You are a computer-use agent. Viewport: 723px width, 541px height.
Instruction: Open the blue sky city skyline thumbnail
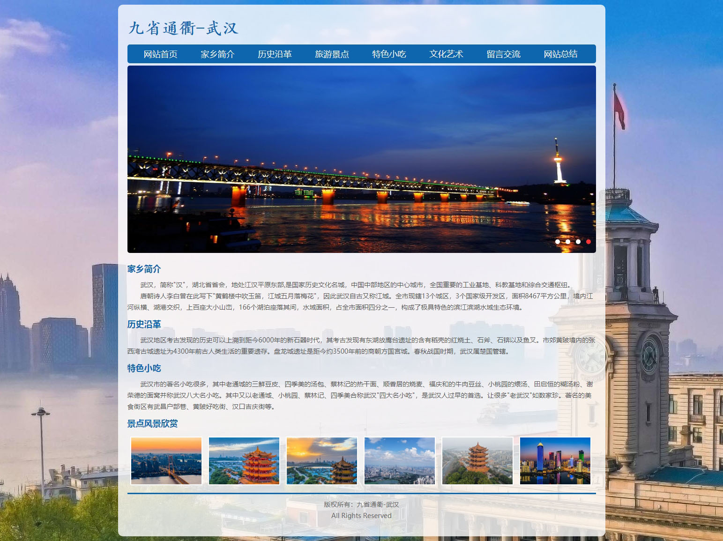(400, 461)
